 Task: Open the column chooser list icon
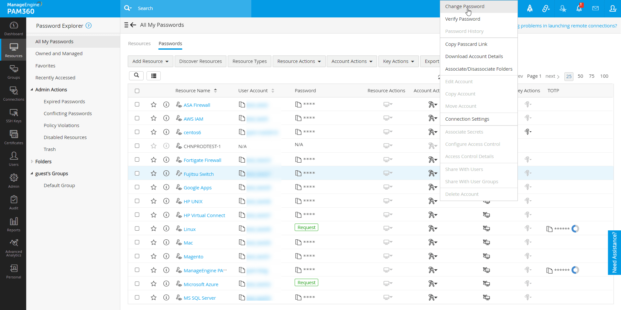pyautogui.click(x=154, y=75)
